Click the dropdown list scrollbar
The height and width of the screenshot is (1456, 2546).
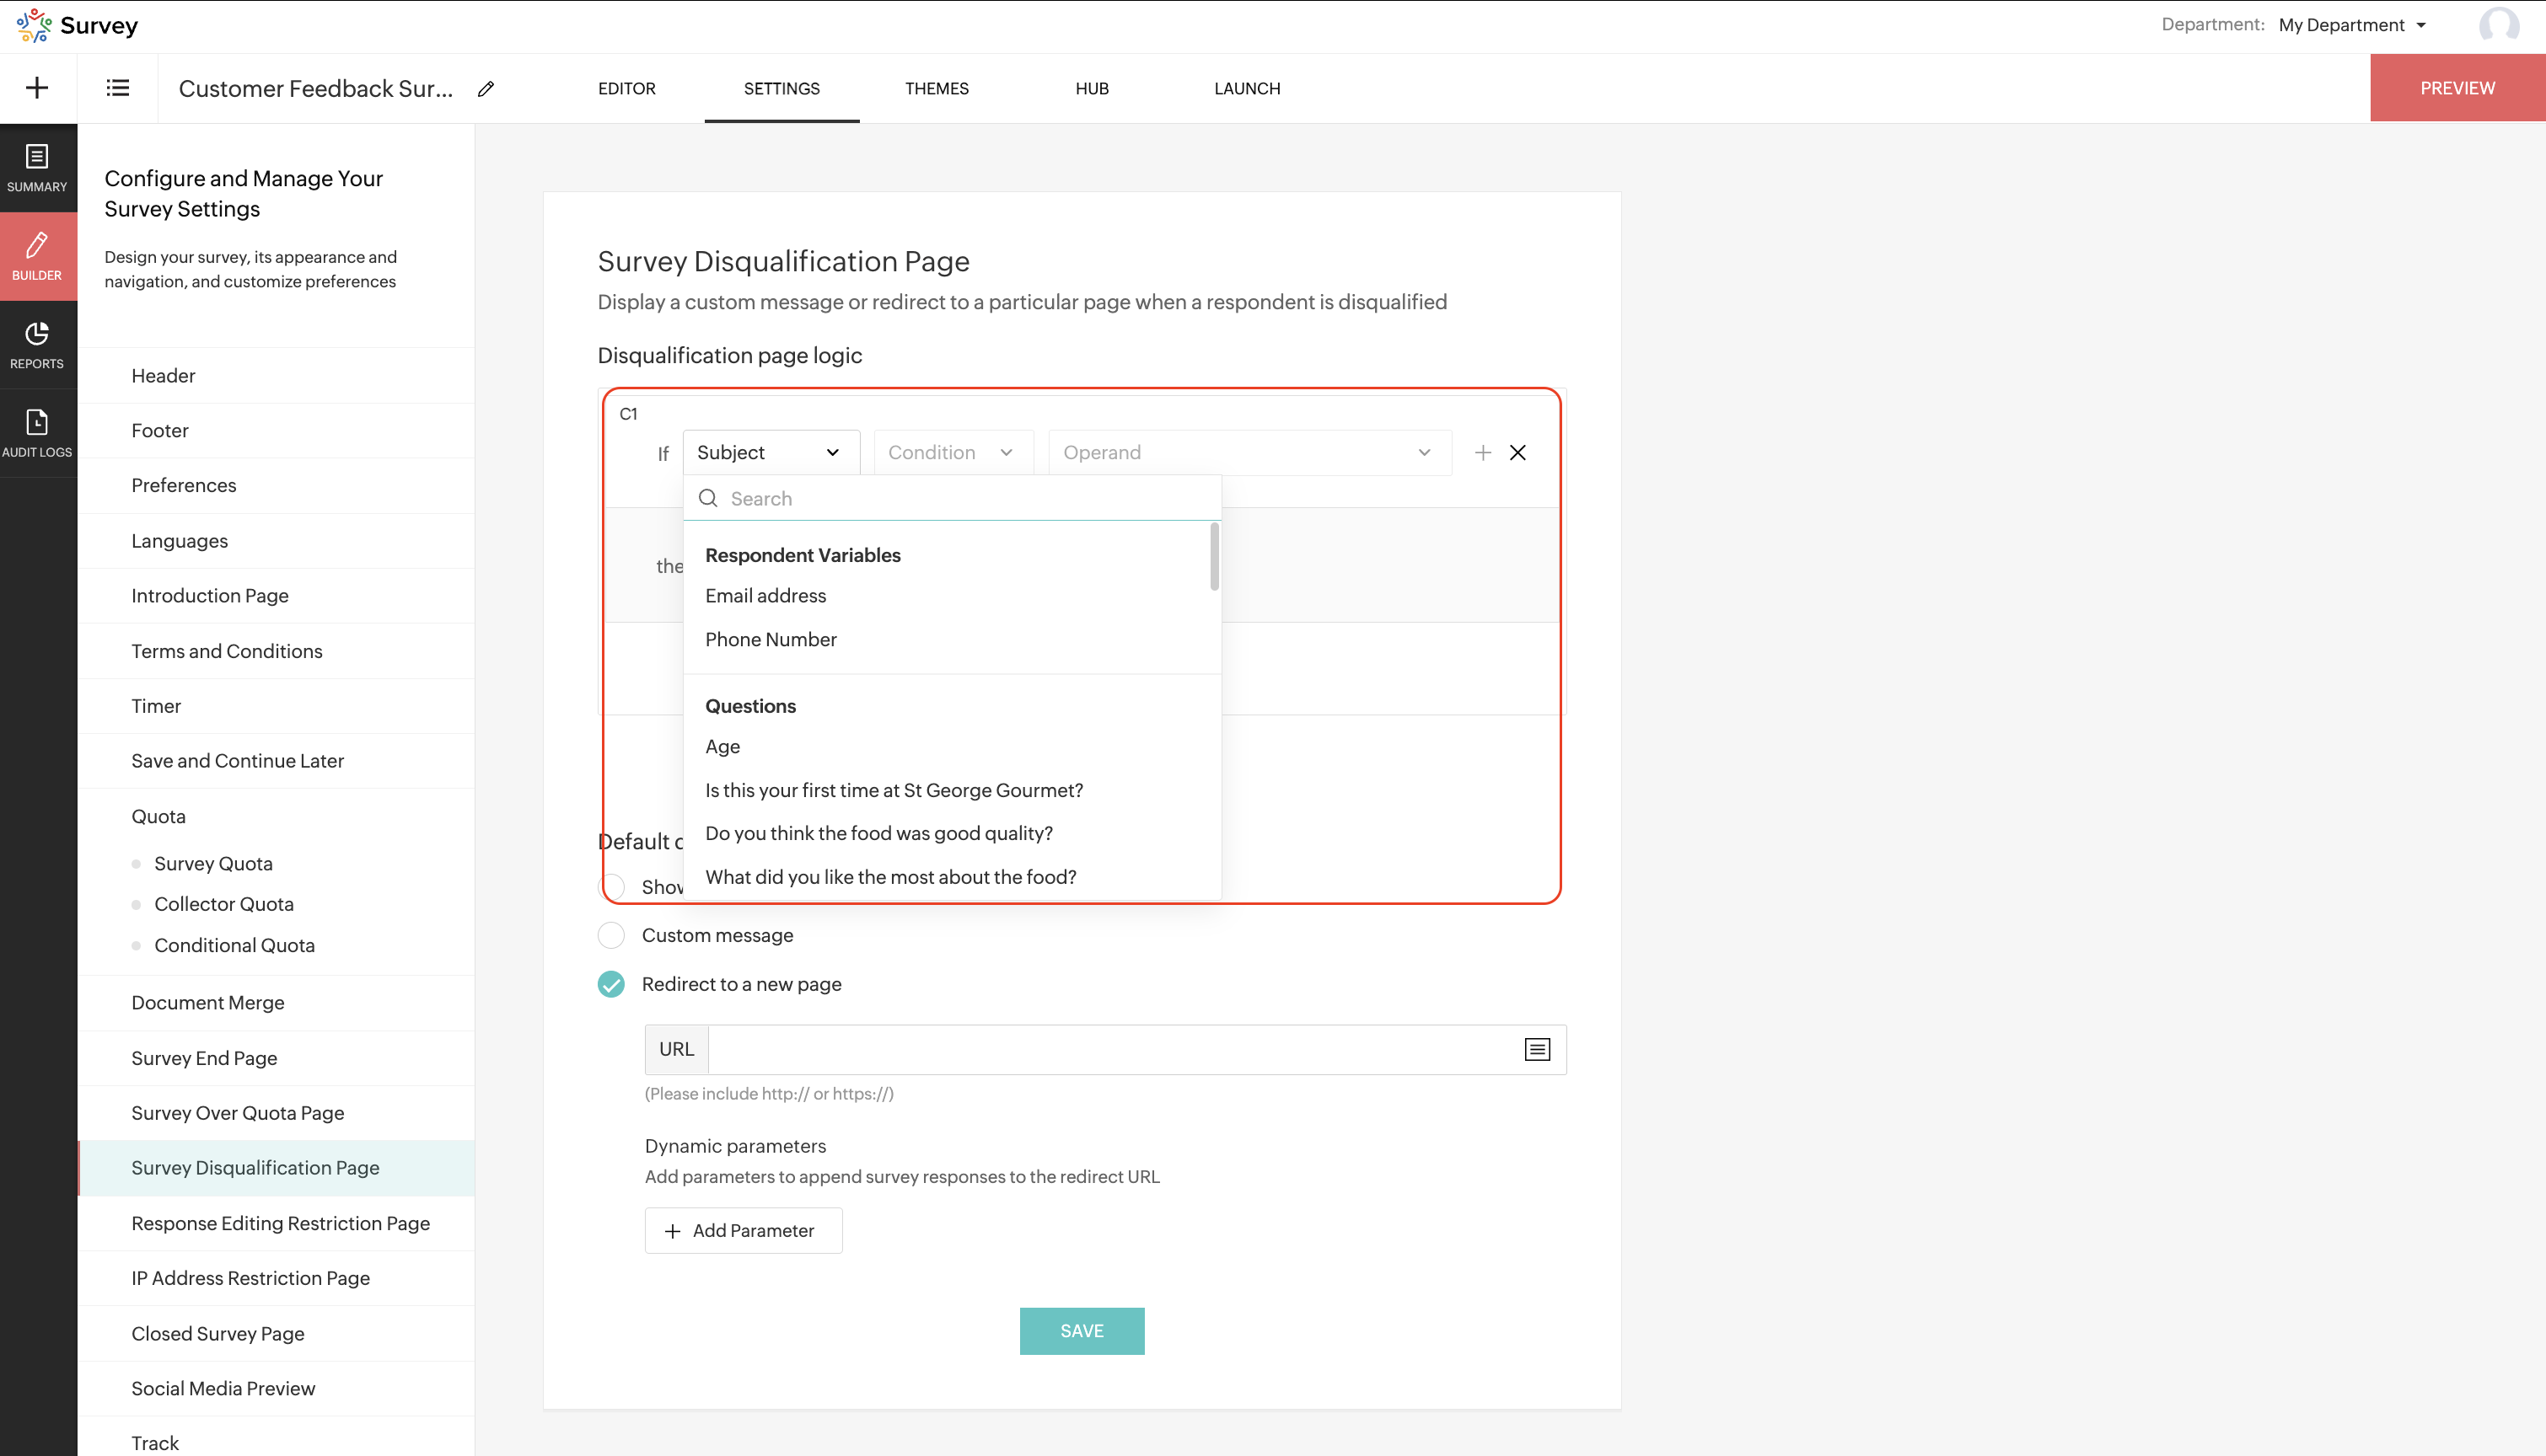pos(1215,557)
